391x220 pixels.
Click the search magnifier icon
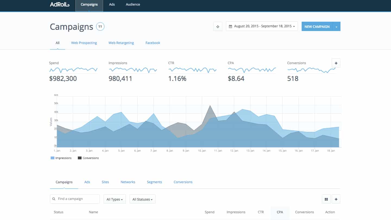pos(54,199)
